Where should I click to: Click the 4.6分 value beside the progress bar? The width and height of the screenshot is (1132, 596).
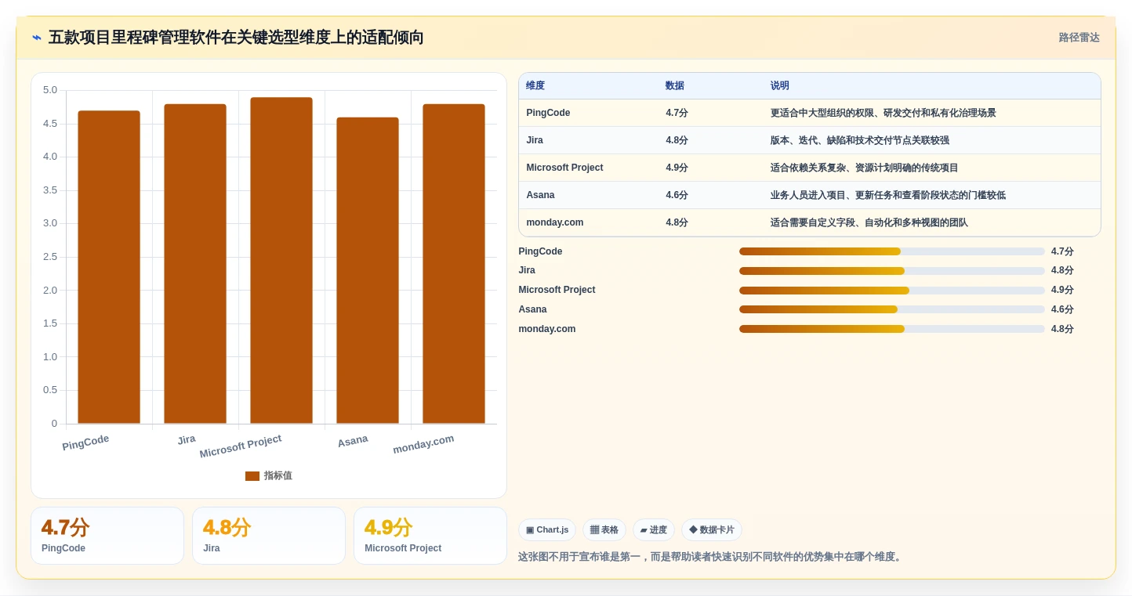1062,309
